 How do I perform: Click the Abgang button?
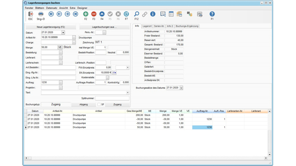coord(83,104)
